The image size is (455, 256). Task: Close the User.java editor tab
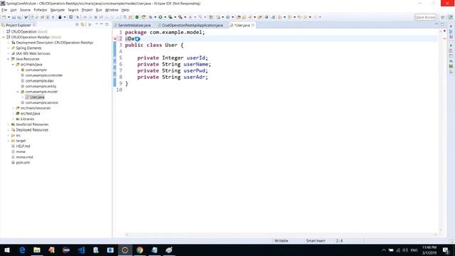click(253, 26)
